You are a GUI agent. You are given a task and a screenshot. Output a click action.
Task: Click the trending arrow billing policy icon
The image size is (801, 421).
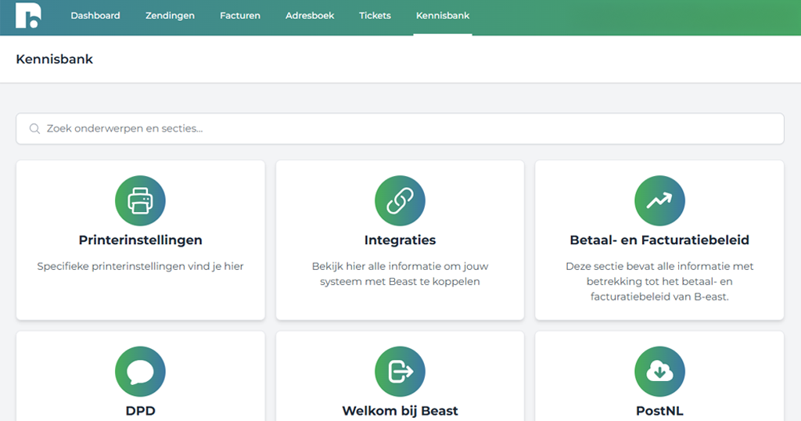coord(659,201)
